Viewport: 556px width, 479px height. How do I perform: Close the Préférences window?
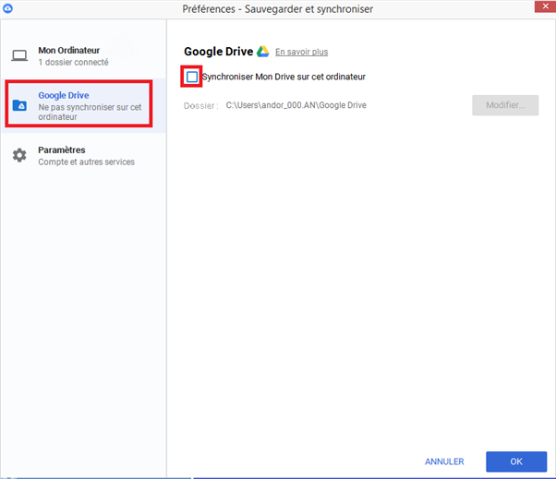click(545, 6)
